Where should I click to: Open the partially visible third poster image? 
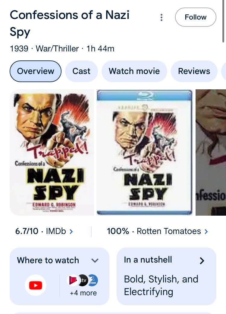click(x=211, y=152)
